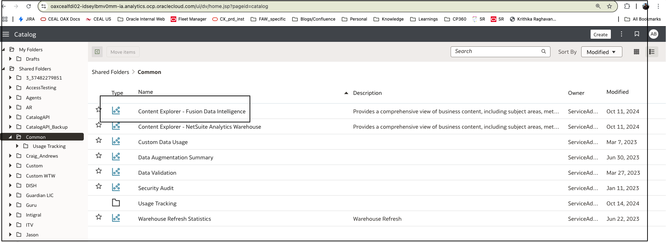Open the hamburger navigation menu

click(x=6, y=34)
